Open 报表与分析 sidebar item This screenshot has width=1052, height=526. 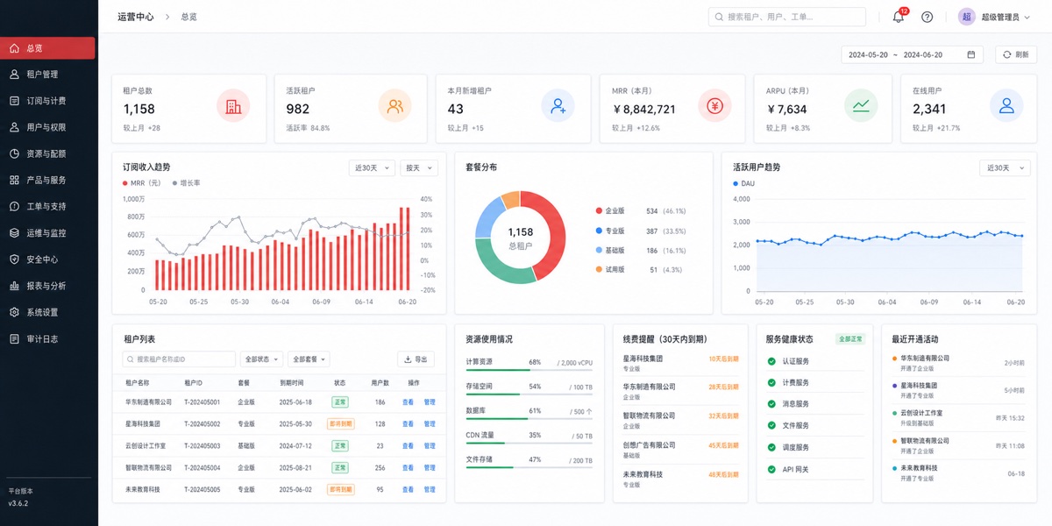(x=48, y=286)
